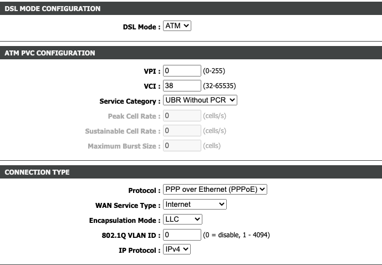
Task: Expand the Service Category dropdown
Action: 200,100
